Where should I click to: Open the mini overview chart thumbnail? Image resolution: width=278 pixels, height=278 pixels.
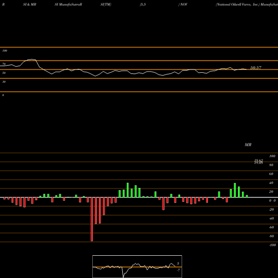137,266
